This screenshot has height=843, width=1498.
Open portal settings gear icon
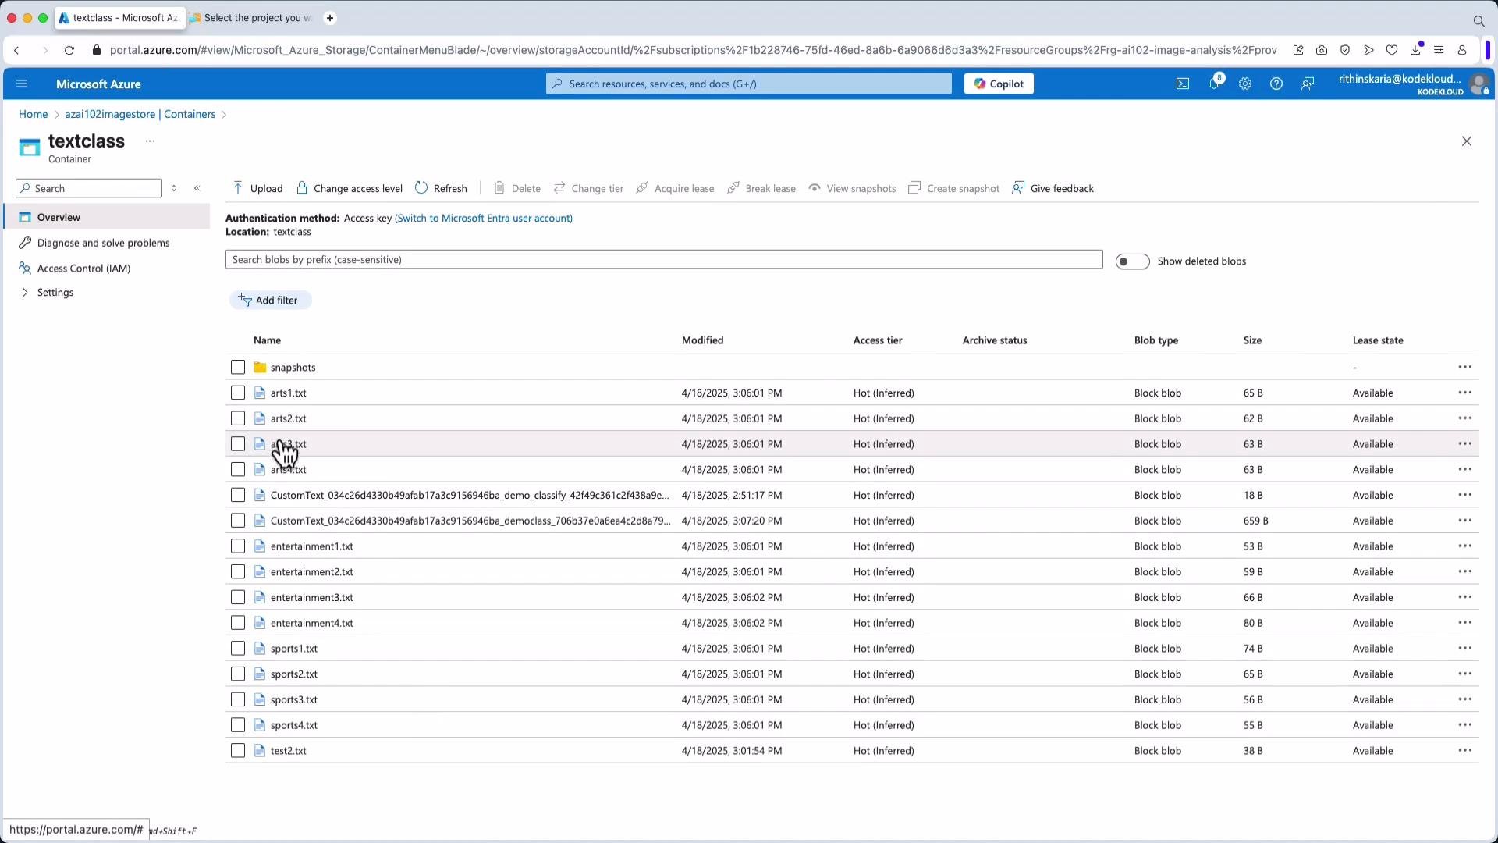[1245, 84]
